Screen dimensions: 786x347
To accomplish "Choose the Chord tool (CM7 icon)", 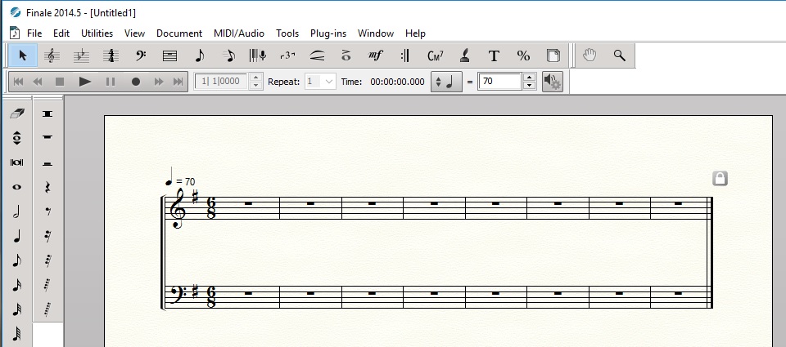I will (x=435, y=56).
